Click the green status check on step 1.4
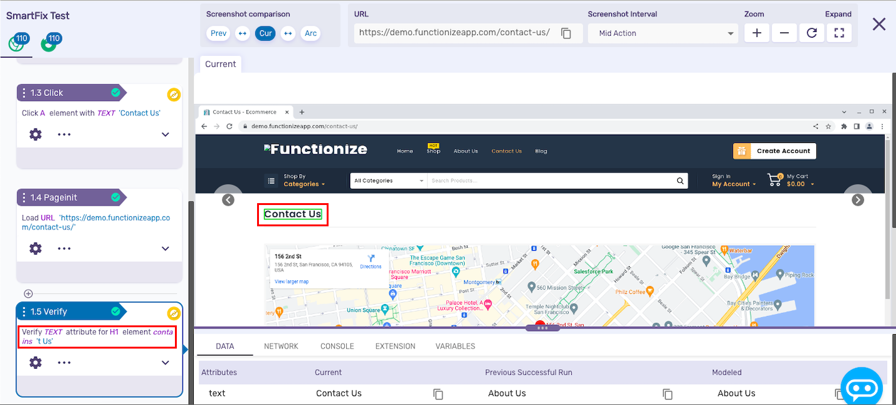Image resolution: width=896 pixels, height=405 pixels. pos(115,197)
